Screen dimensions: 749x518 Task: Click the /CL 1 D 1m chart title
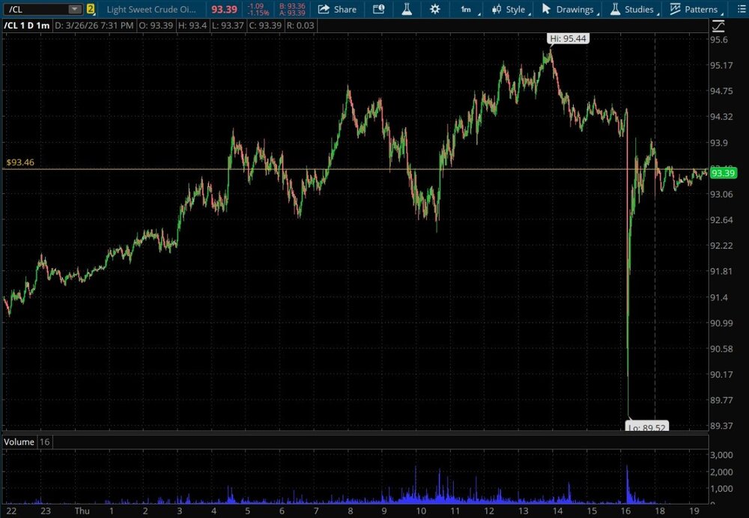click(x=25, y=25)
